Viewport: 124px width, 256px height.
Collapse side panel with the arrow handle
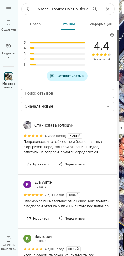(x=121, y=128)
